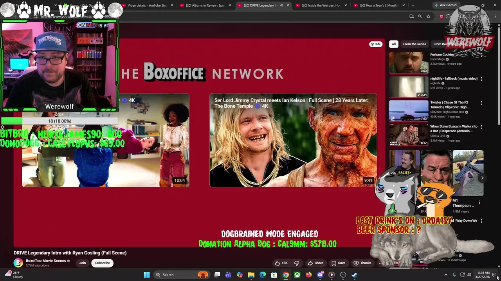Viewport: 501px width, 281px height.
Task: Save the video to a playlist
Action: (x=339, y=263)
